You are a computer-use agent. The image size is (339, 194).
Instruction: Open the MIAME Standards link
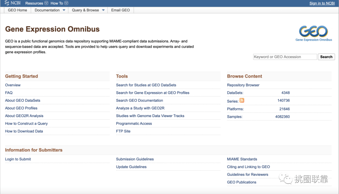[x=242, y=159]
